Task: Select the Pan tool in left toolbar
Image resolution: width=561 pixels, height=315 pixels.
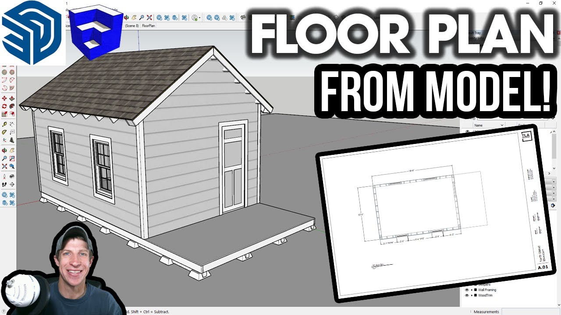Action: tap(12, 151)
